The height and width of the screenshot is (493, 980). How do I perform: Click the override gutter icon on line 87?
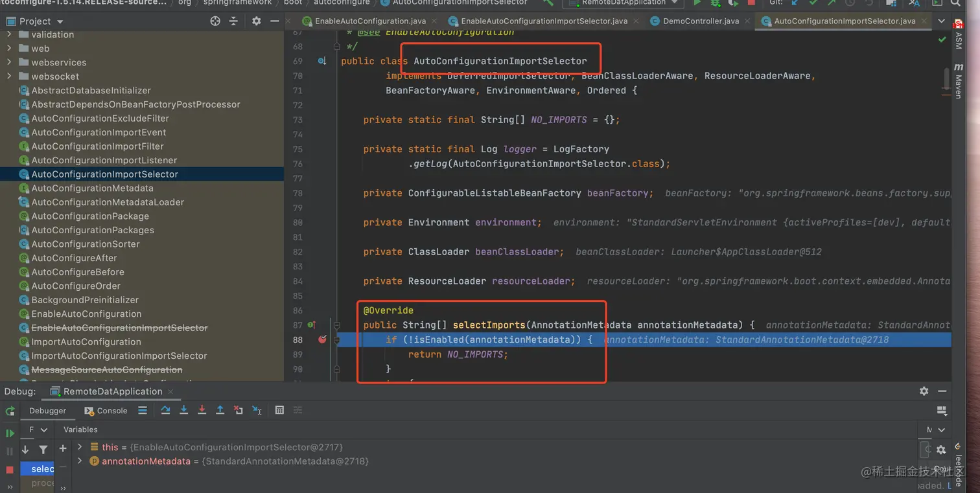[312, 325]
